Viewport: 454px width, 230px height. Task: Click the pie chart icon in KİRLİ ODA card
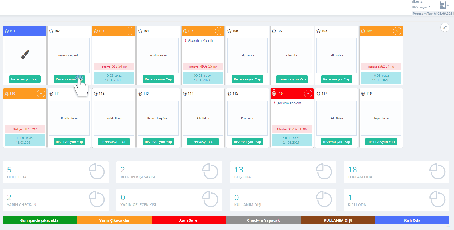(x=437, y=199)
